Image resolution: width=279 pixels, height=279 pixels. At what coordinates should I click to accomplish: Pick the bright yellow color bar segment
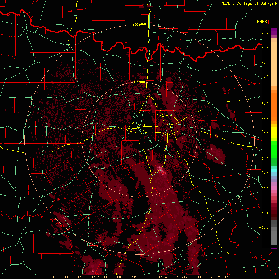pos(274,133)
